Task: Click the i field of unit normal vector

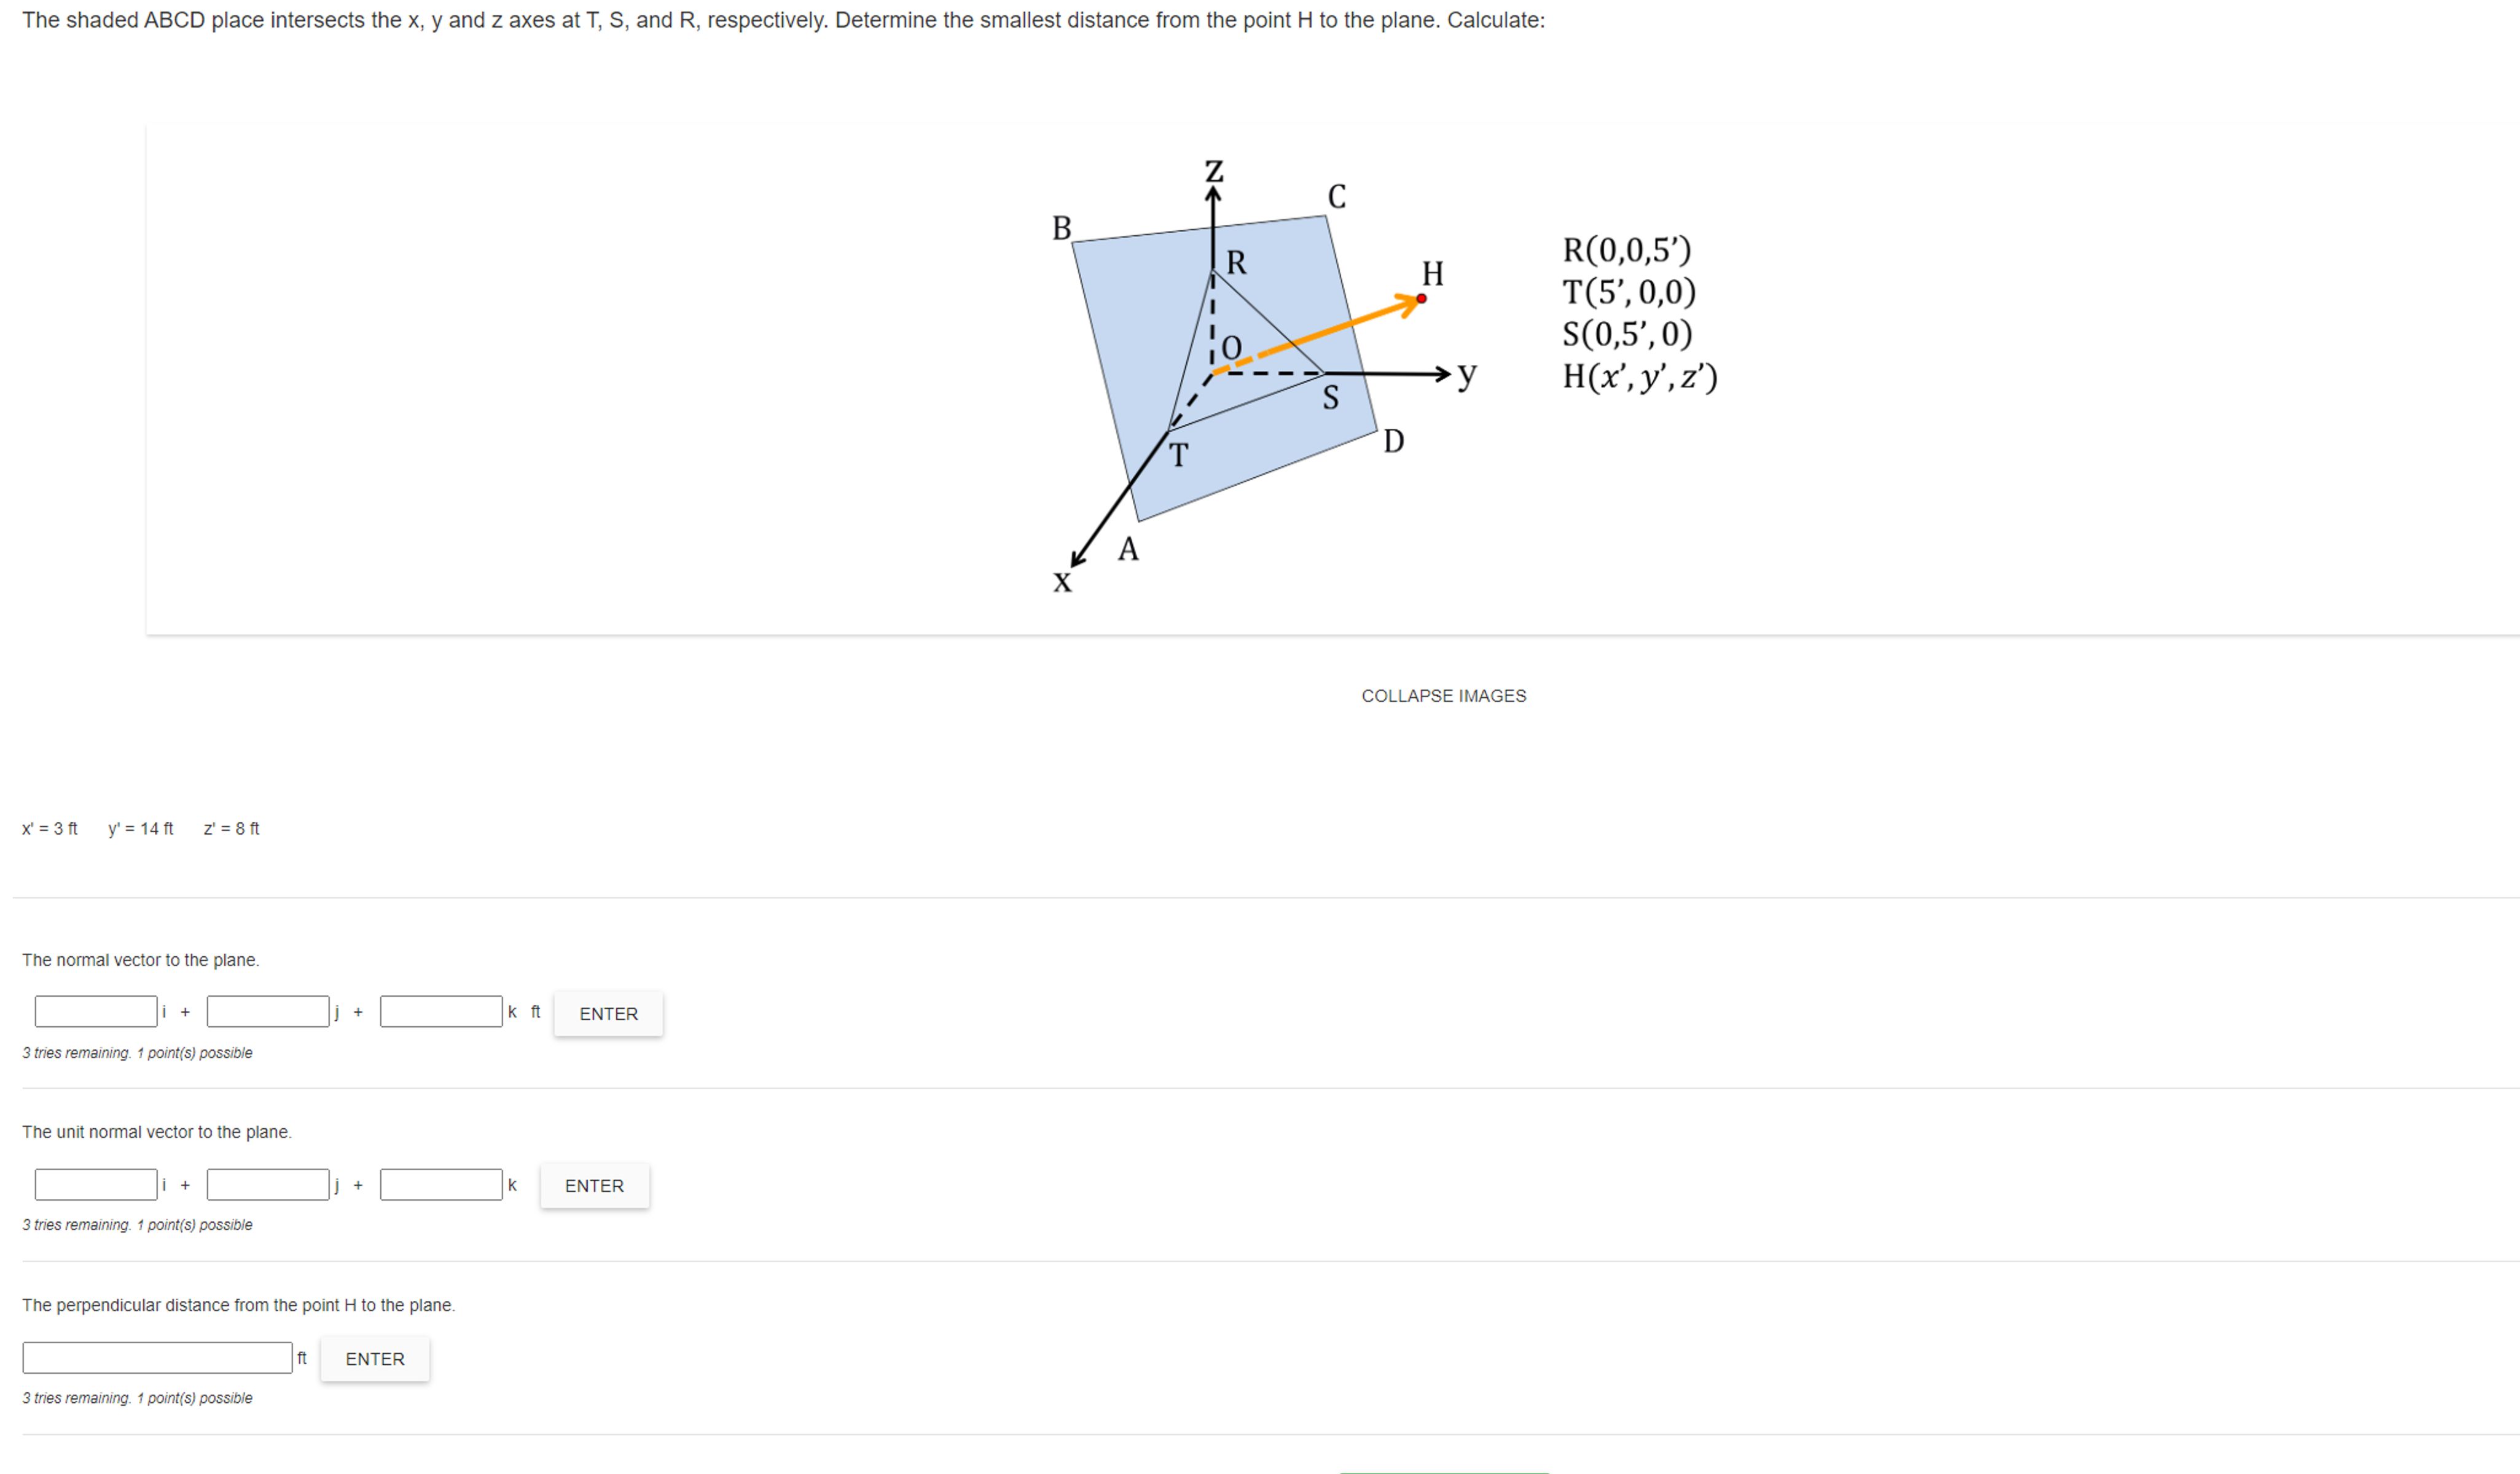Action: pyautogui.click(x=95, y=1183)
